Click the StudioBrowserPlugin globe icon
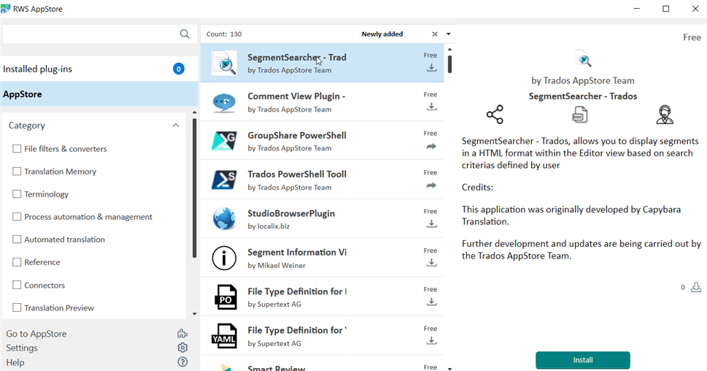 224,219
